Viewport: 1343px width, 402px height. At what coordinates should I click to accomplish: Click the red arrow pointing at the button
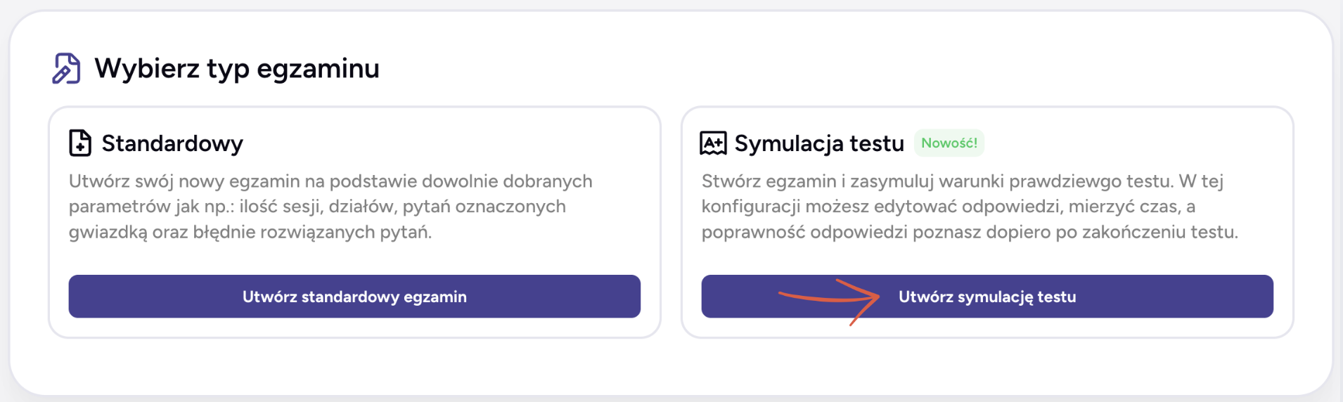pos(830,299)
